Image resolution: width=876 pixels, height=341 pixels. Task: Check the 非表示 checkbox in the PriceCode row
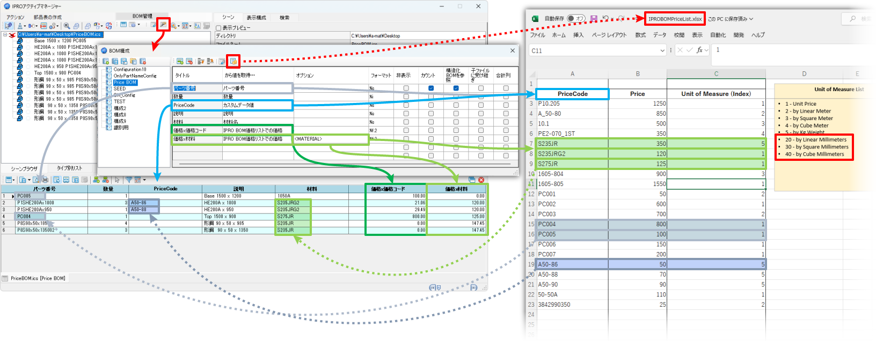tap(406, 105)
